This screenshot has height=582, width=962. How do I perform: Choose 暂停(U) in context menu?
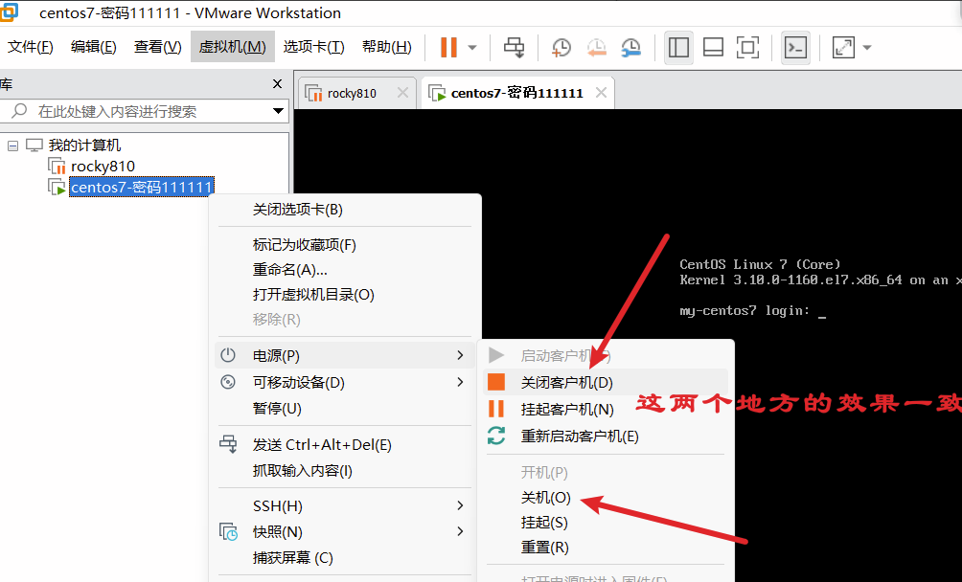(x=345, y=409)
